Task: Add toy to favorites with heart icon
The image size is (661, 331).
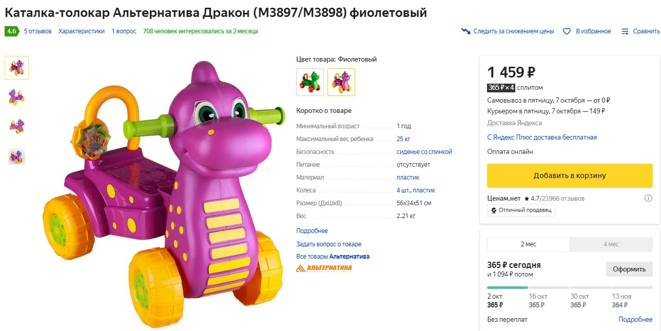Action: coord(566,31)
